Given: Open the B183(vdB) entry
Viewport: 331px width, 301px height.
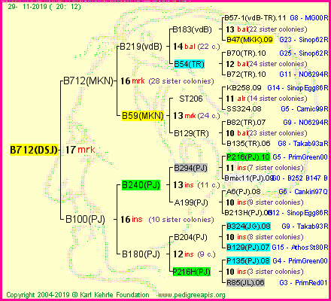Looking at the screenshot, I should coord(193,29).
